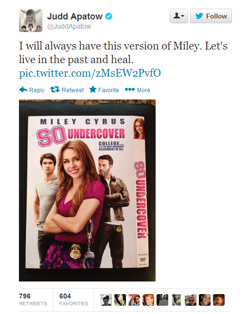The width and height of the screenshot is (248, 314).
Task: Click the first retweeter avatar
Action: pos(106,300)
